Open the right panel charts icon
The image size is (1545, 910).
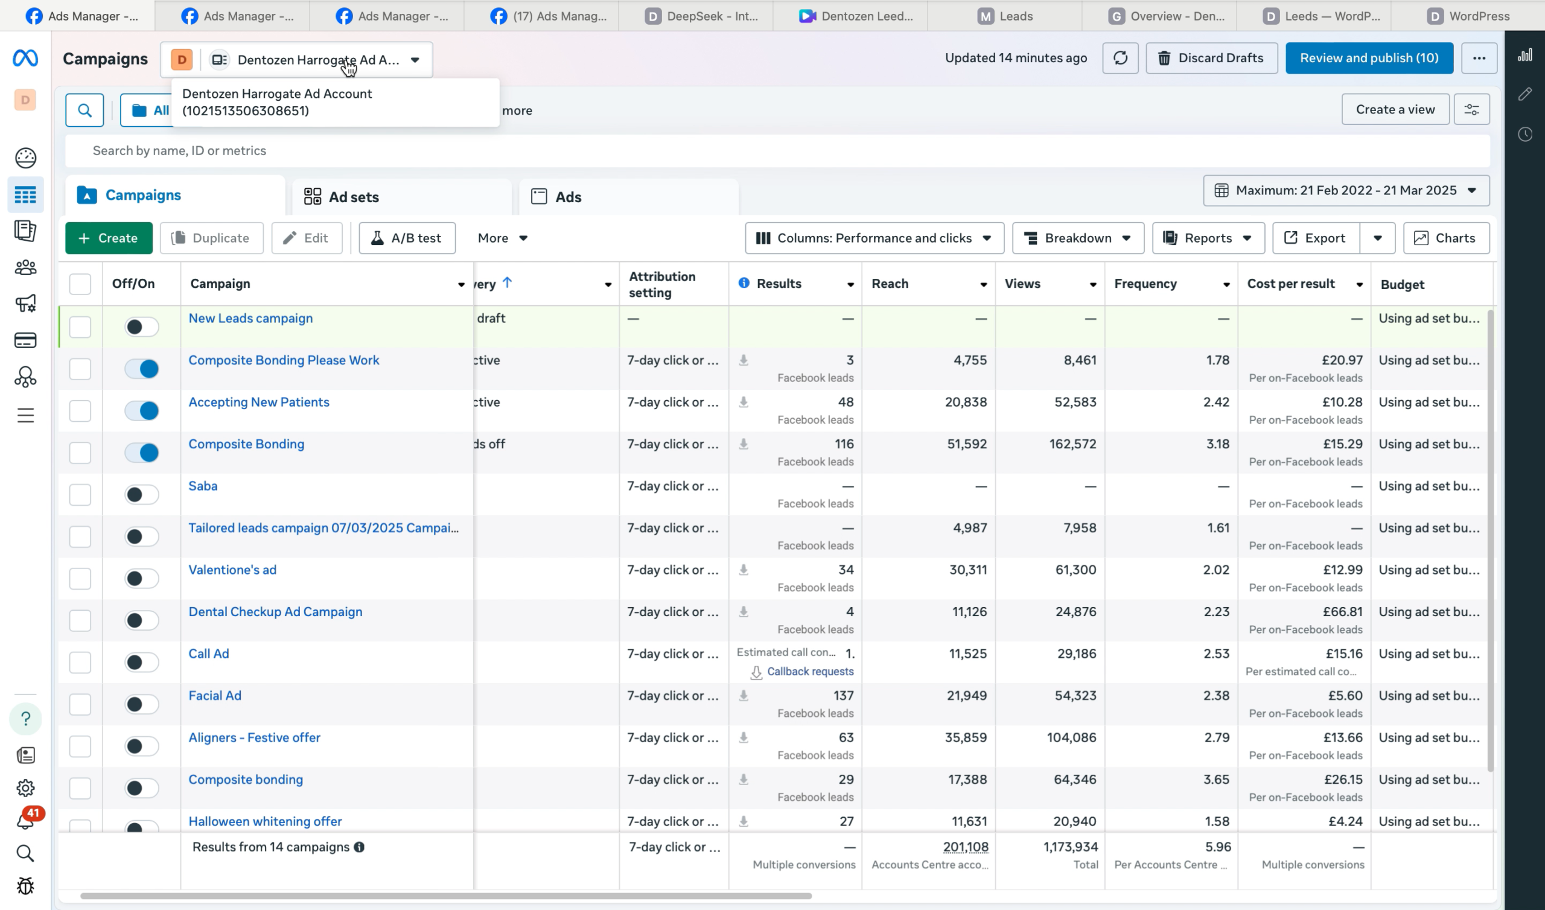click(x=1524, y=55)
